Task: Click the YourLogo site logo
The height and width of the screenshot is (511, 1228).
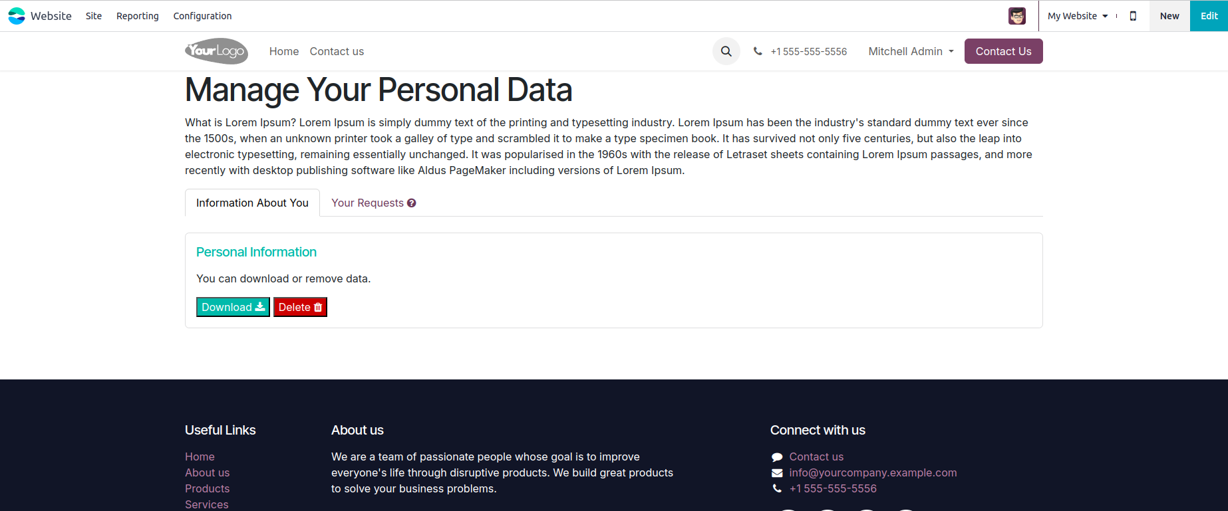Action: 216,51
